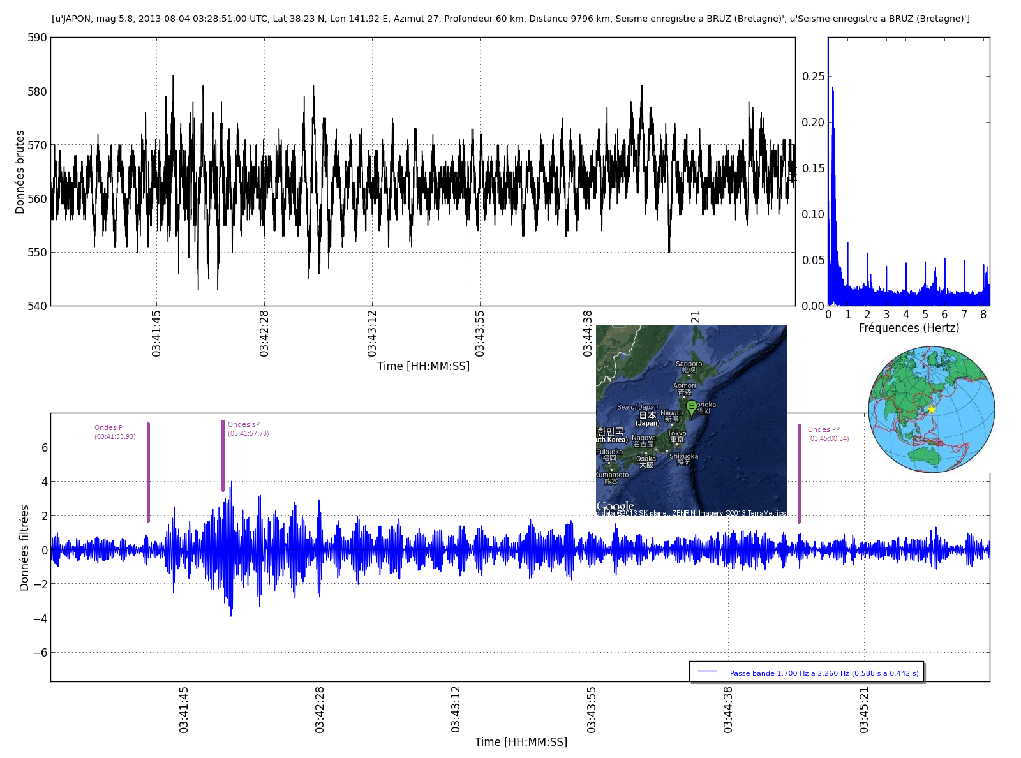Click the Données filtrées axis label
Screen dimensions: 1021x758
pyautogui.click(x=24, y=547)
